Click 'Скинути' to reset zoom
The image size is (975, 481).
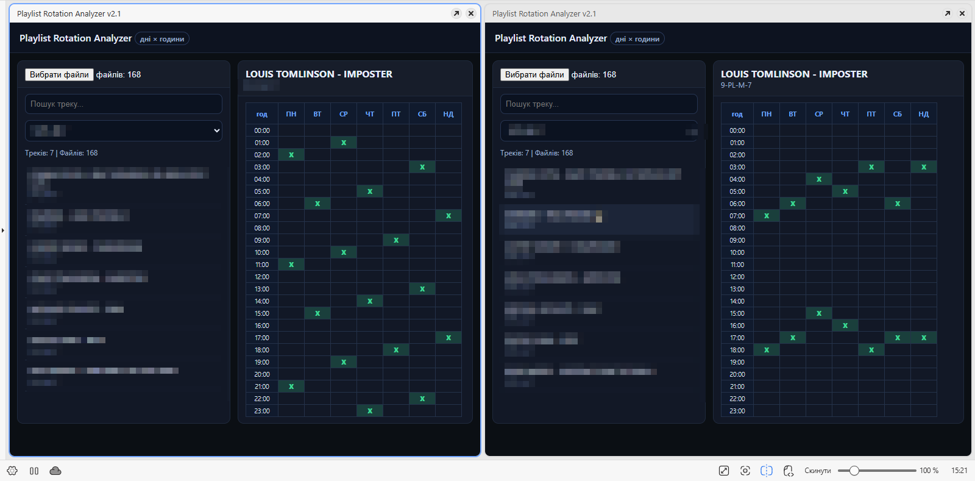[817, 471]
